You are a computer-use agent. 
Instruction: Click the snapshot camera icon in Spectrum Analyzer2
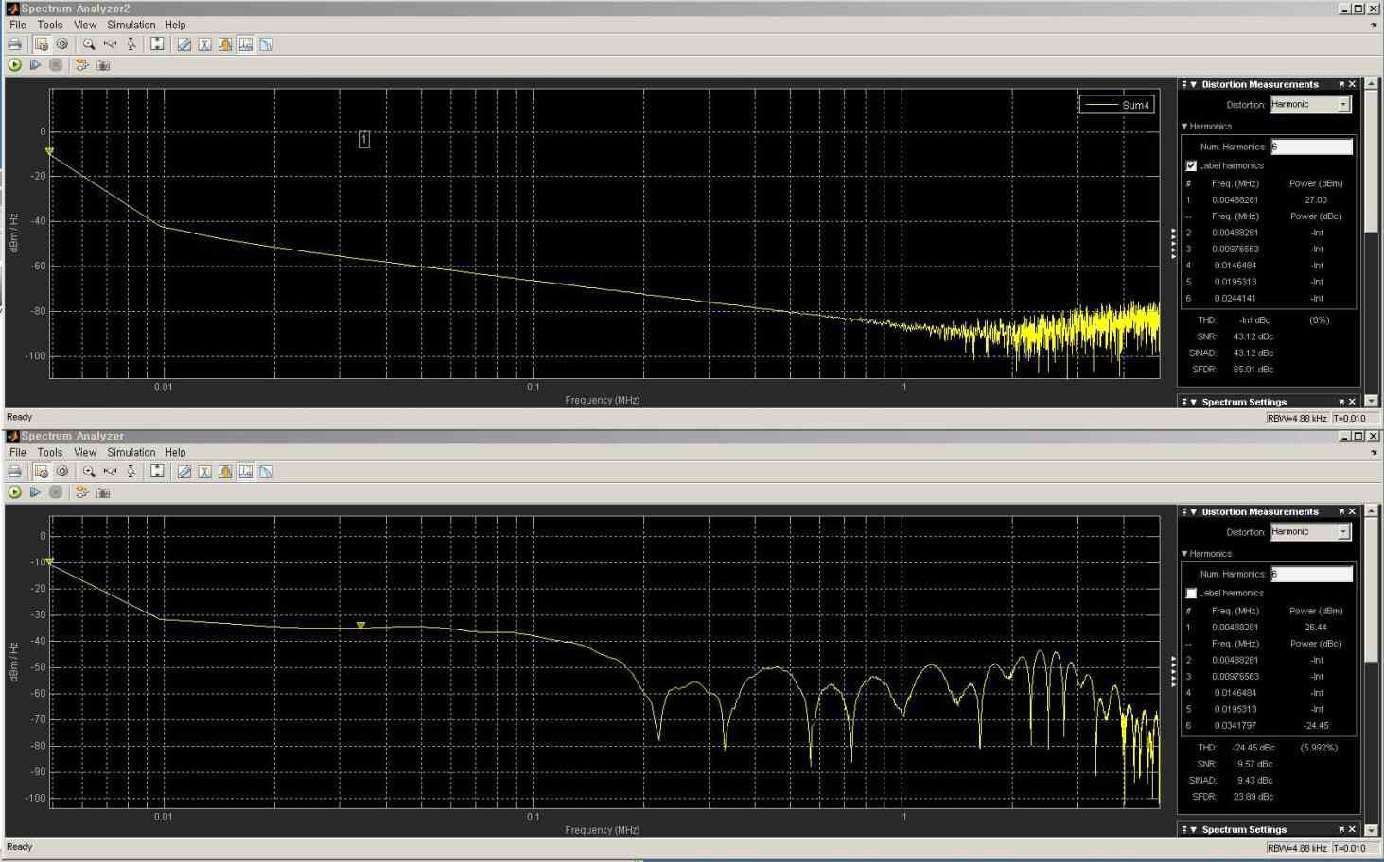(x=103, y=65)
